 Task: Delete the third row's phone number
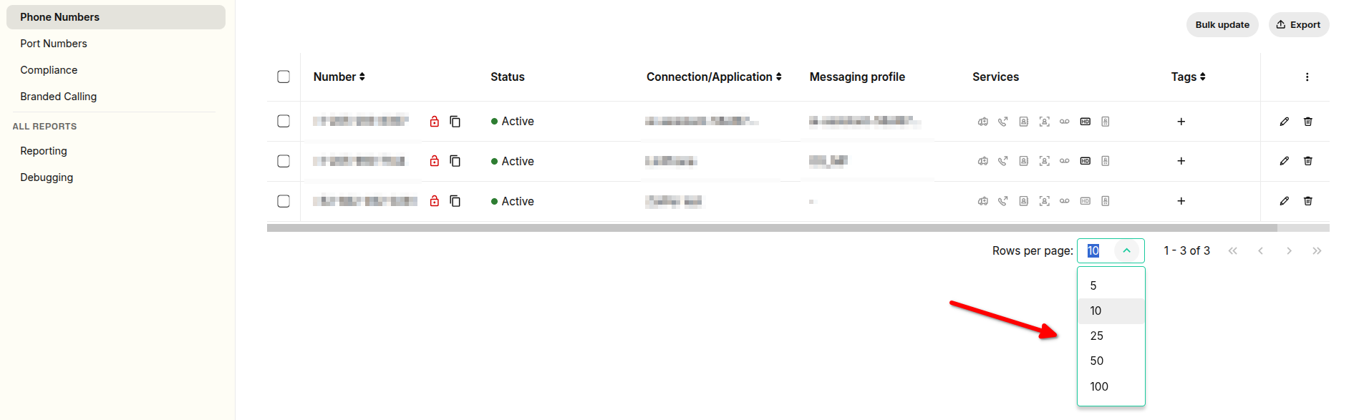pyautogui.click(x=1308, y=201)
